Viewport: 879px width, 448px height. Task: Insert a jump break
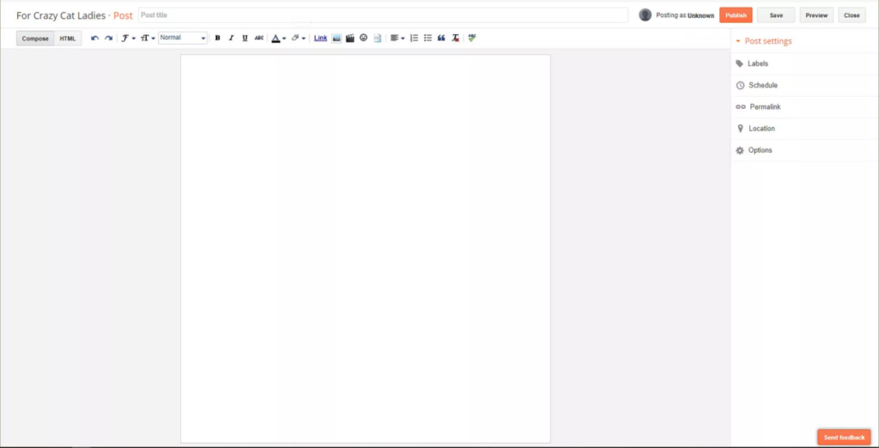[378, 38]
